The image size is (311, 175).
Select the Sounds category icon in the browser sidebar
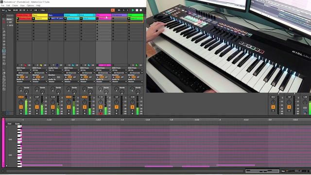[4, 32]
